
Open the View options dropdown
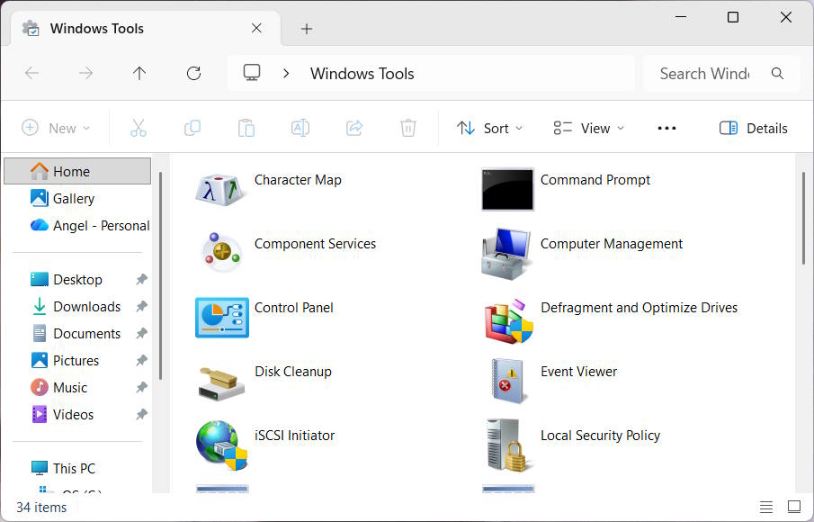pos(587,128)
